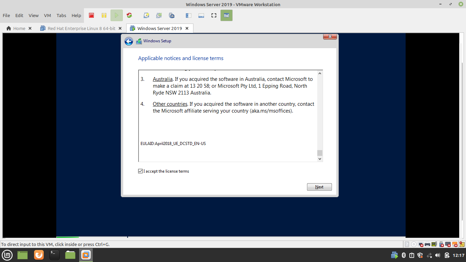Image resolution: width=466 pixels, height=262 pixels.
Task: Toggle the Unity/console view icon
Action: point(227,15)
